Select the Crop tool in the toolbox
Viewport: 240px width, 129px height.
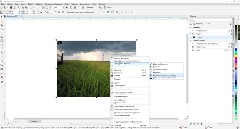2,25
